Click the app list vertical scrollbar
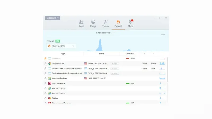Viewport: 212px width, 119px height. (167, 70)
